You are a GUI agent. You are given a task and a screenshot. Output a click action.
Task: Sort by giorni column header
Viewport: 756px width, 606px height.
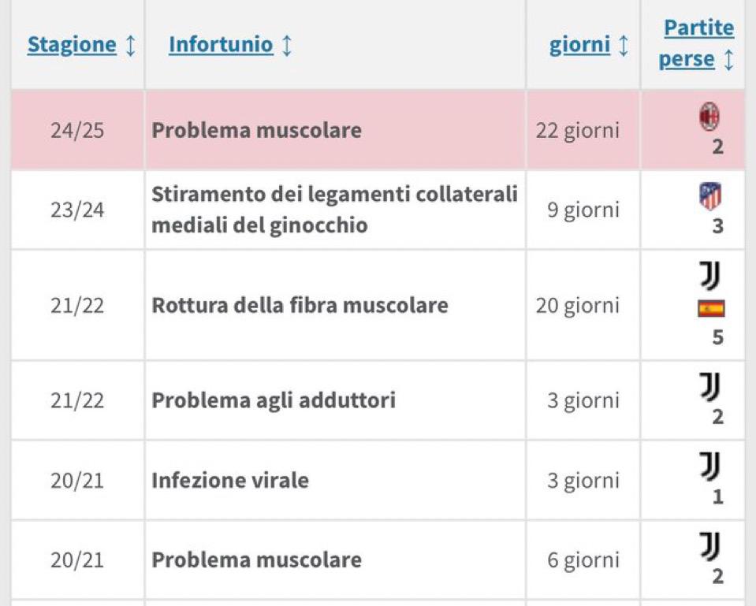(579, 46)
